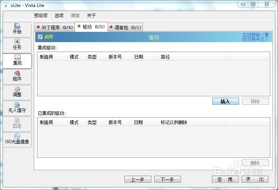Maximize the vLite window
Image resolution: width=278 pixels, height=190 pixels.
pos(253,4)
